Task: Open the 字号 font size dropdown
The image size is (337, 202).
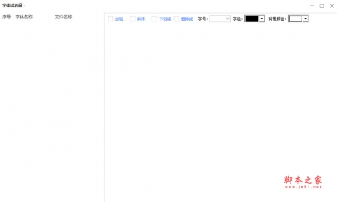Action: [x=220, y=19]
